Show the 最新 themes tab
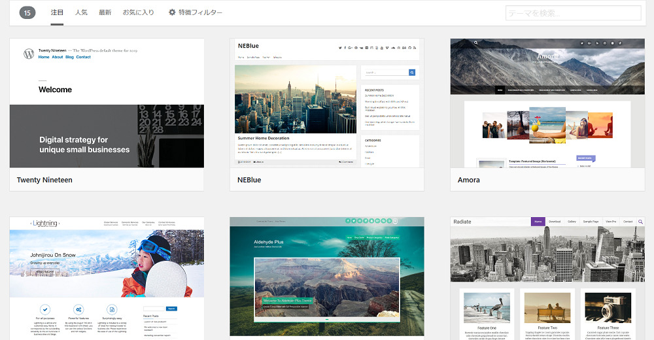Viewport: 654px width, 340px height. point(105,12)
